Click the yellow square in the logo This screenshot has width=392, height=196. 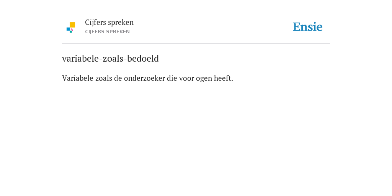tap(72, 25)
